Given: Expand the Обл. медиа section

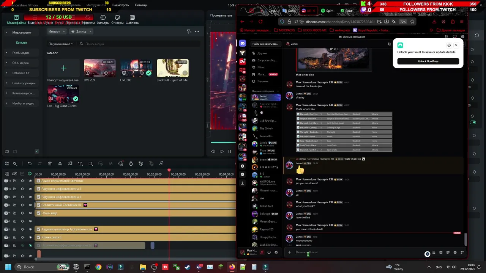Looking at the screenshot, I should (6, 63).
